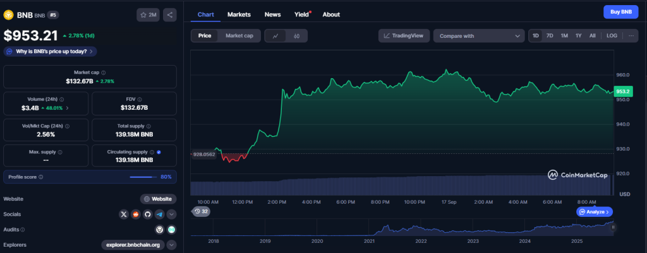The image size is (647, 253).
Task: Select the line chart icon
Action: click(275, 36)
